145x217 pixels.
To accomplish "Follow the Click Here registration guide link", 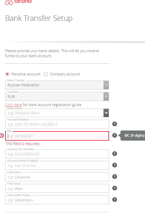I will pos(13,105).
